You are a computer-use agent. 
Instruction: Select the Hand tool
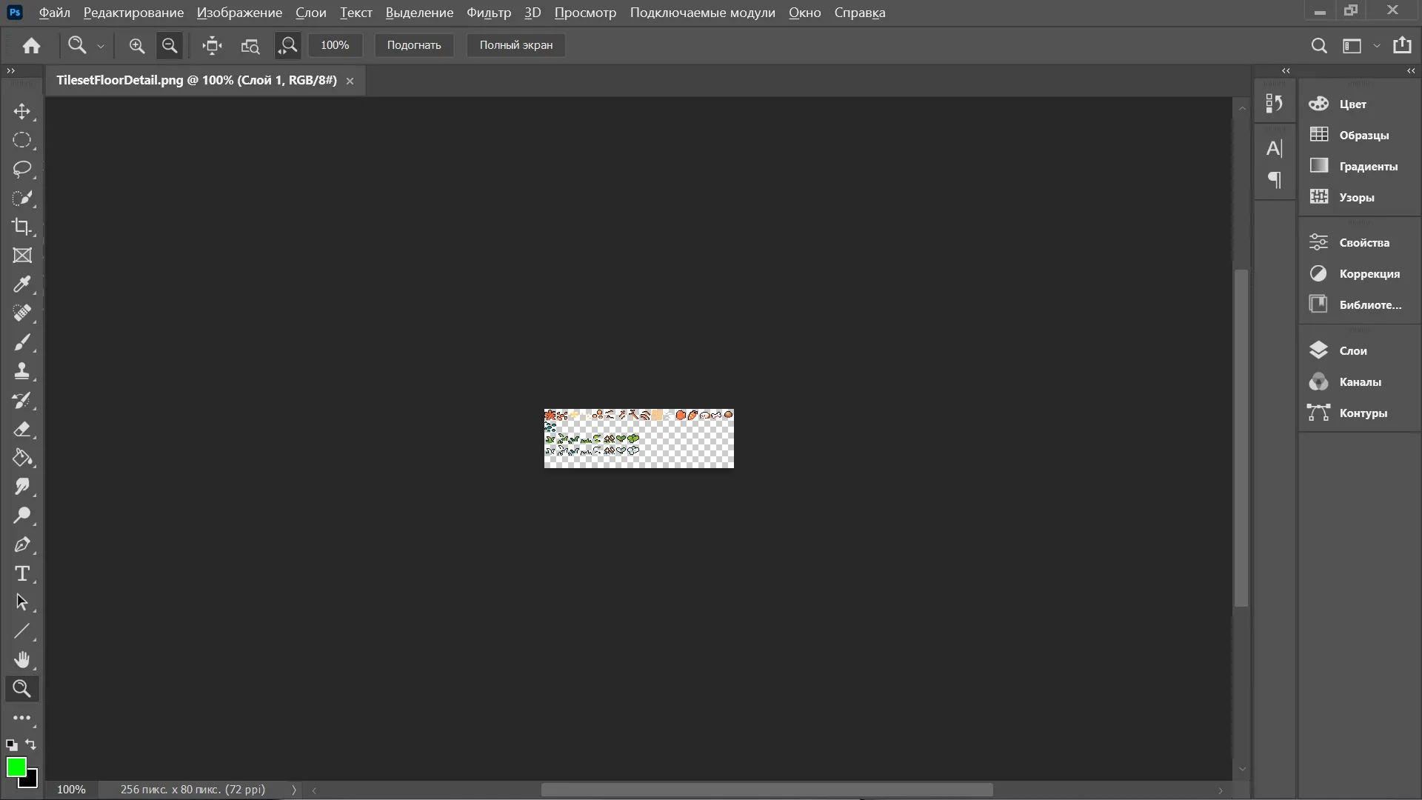click(22, 659)
